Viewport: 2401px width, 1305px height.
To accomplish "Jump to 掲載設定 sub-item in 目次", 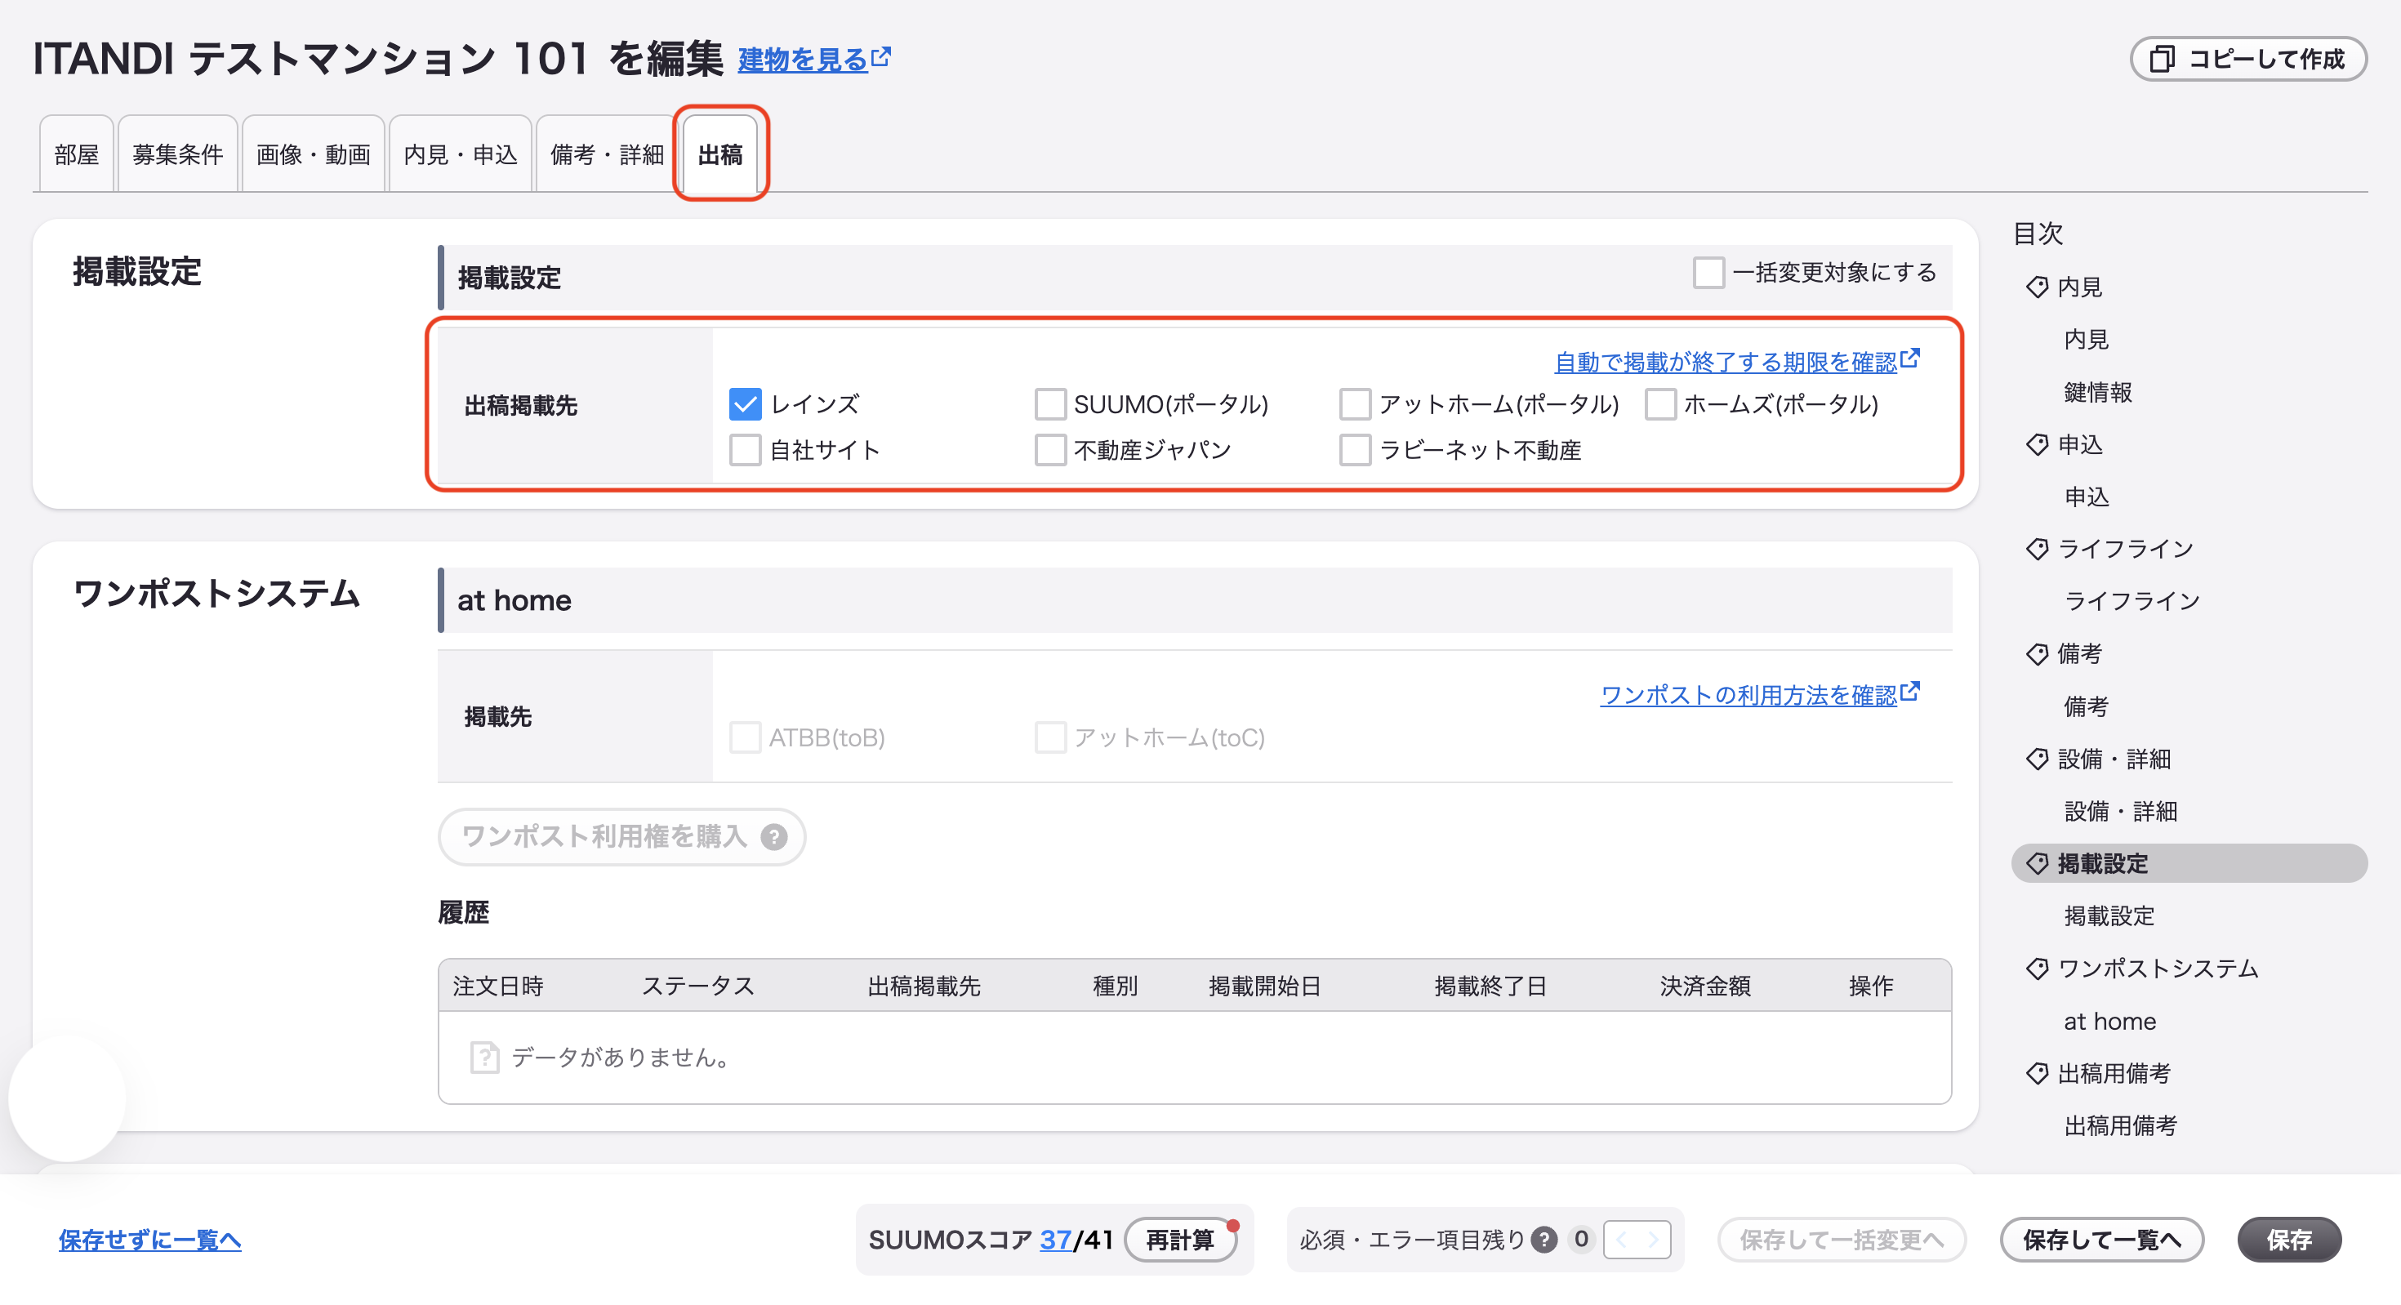I will tap(2109, 916).
